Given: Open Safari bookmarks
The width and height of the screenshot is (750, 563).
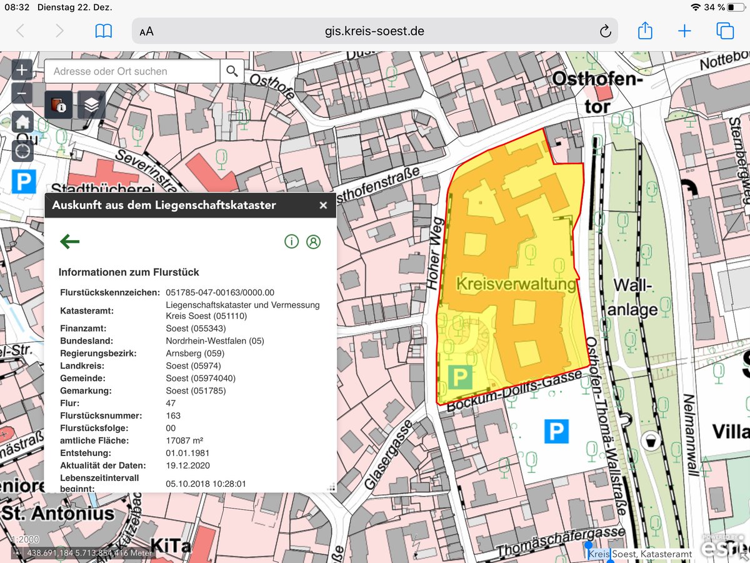Looking at the screenshot, I should coord(104,31).
